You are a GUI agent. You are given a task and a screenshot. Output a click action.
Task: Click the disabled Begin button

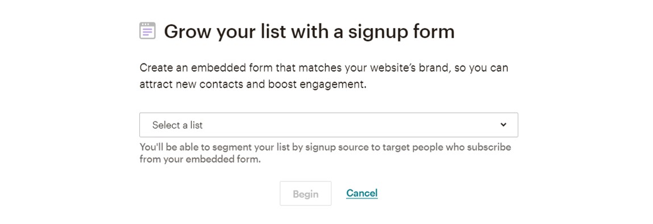pos(306,194)
